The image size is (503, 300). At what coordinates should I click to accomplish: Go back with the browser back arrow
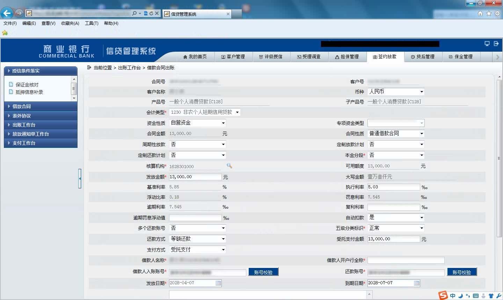[7, 13]
